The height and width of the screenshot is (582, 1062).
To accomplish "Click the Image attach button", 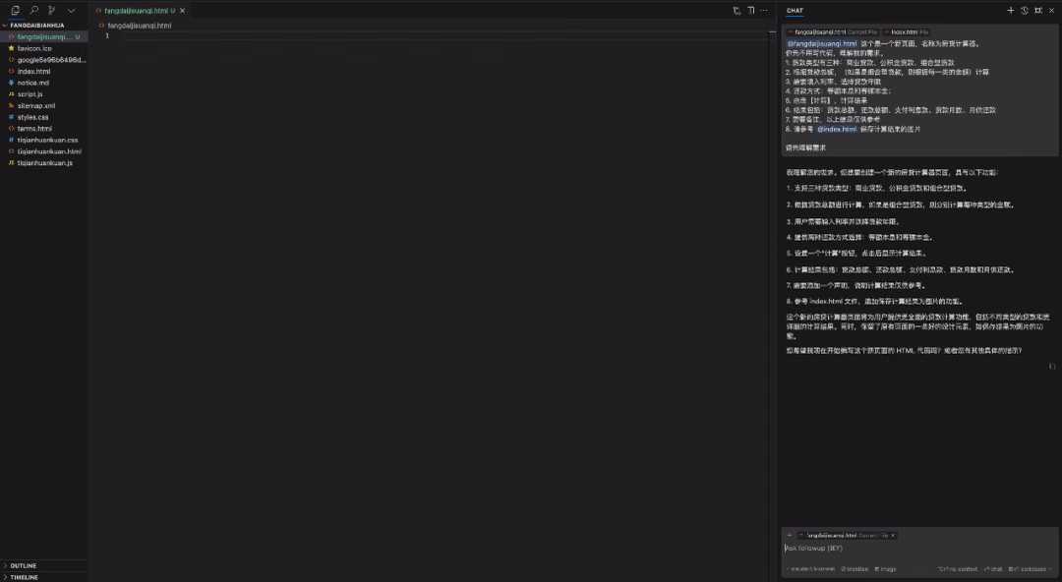I will (885, 569).
